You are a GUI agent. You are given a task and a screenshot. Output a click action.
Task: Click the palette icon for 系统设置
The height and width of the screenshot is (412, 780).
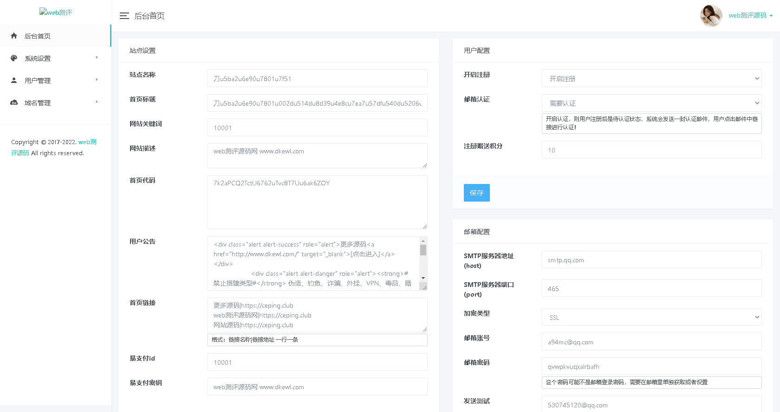(14, 58)
